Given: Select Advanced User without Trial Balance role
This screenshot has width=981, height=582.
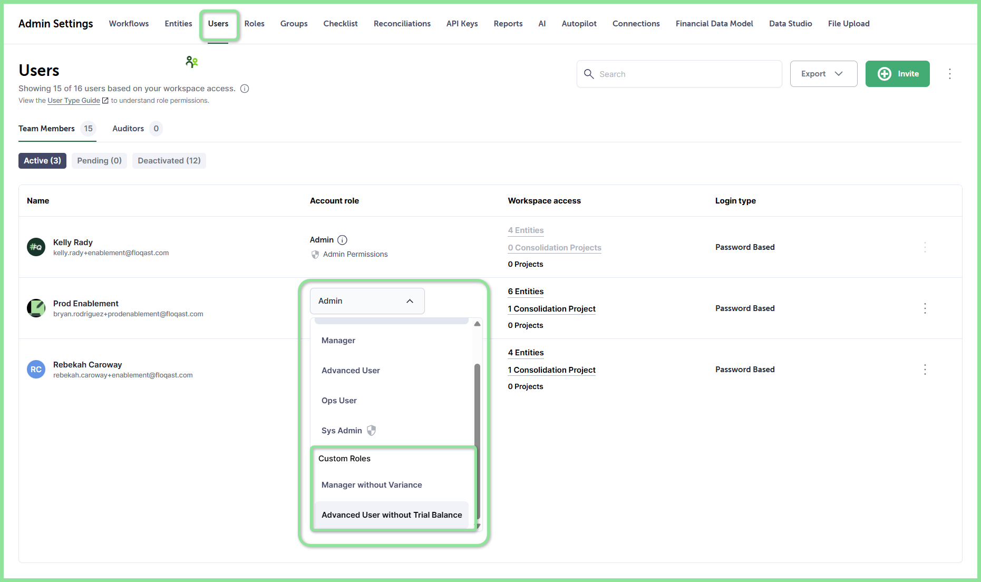Looking at the screenshot, I should pos(391,515).
